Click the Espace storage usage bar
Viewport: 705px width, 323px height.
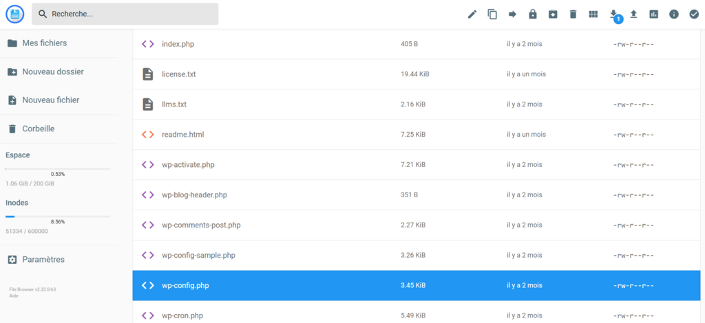(x=58, y=168)
